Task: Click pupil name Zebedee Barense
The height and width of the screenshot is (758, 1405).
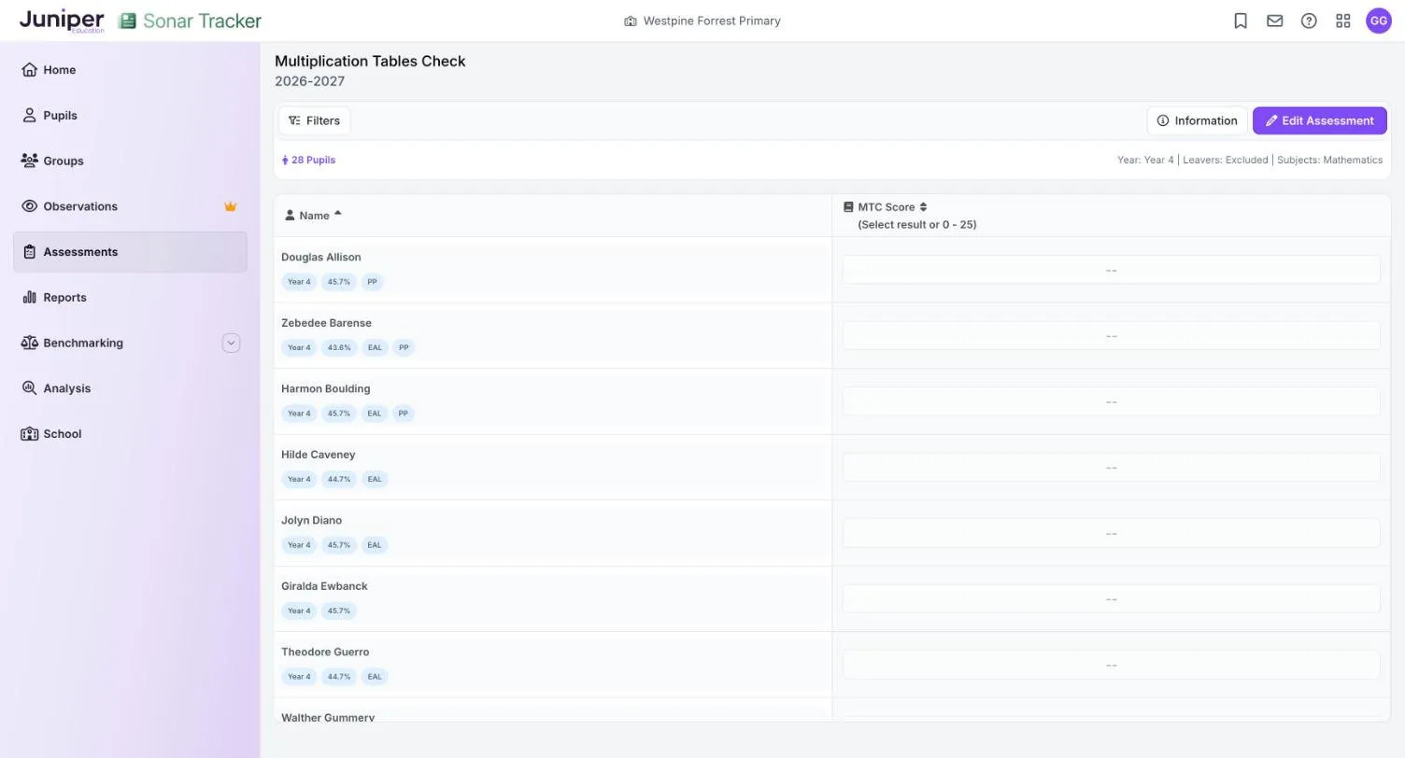Action: tap(326, 323)
